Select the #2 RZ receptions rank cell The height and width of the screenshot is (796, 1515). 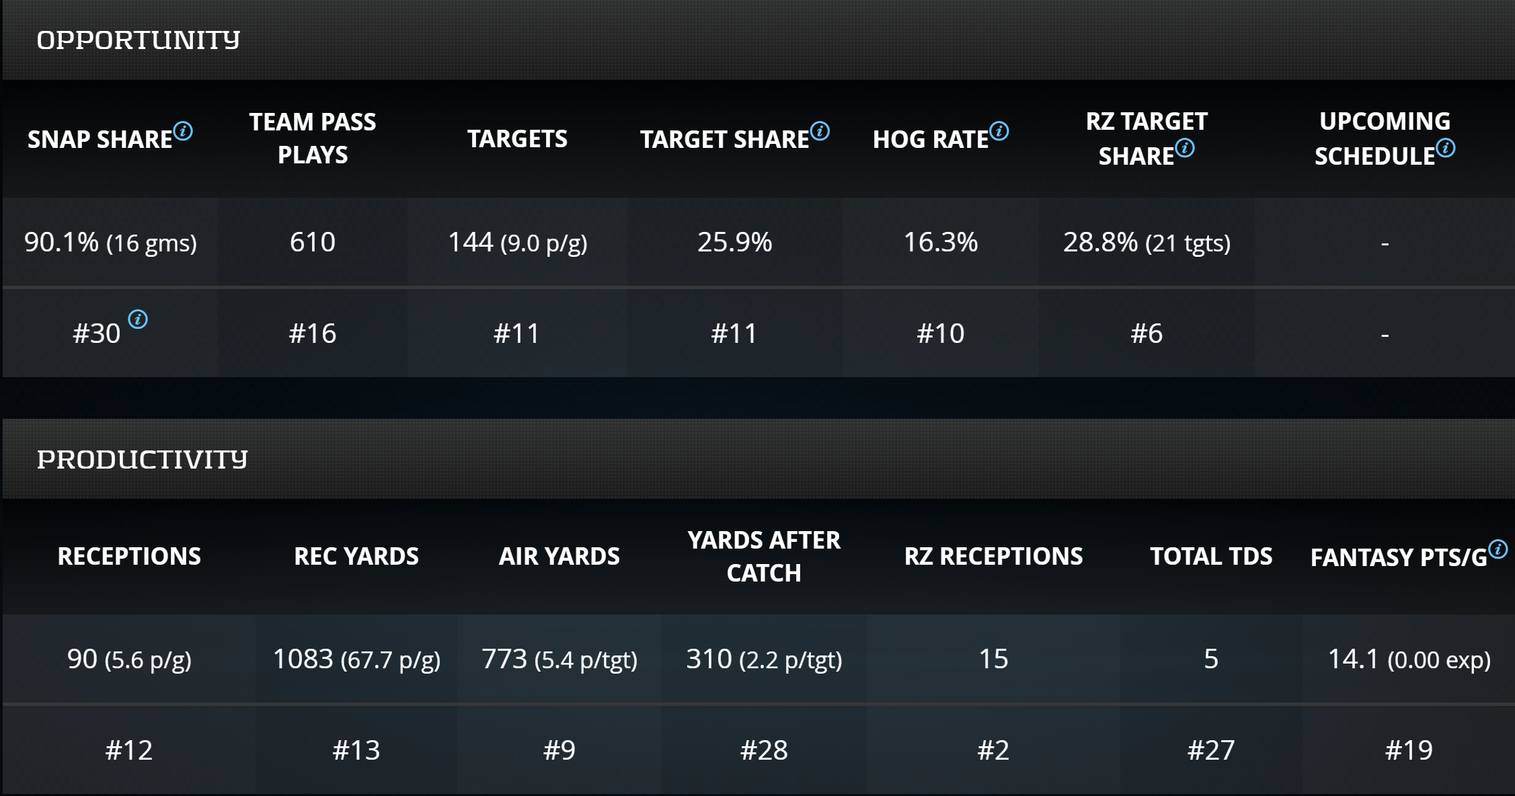pyautogui.click(x=993, y=750)
